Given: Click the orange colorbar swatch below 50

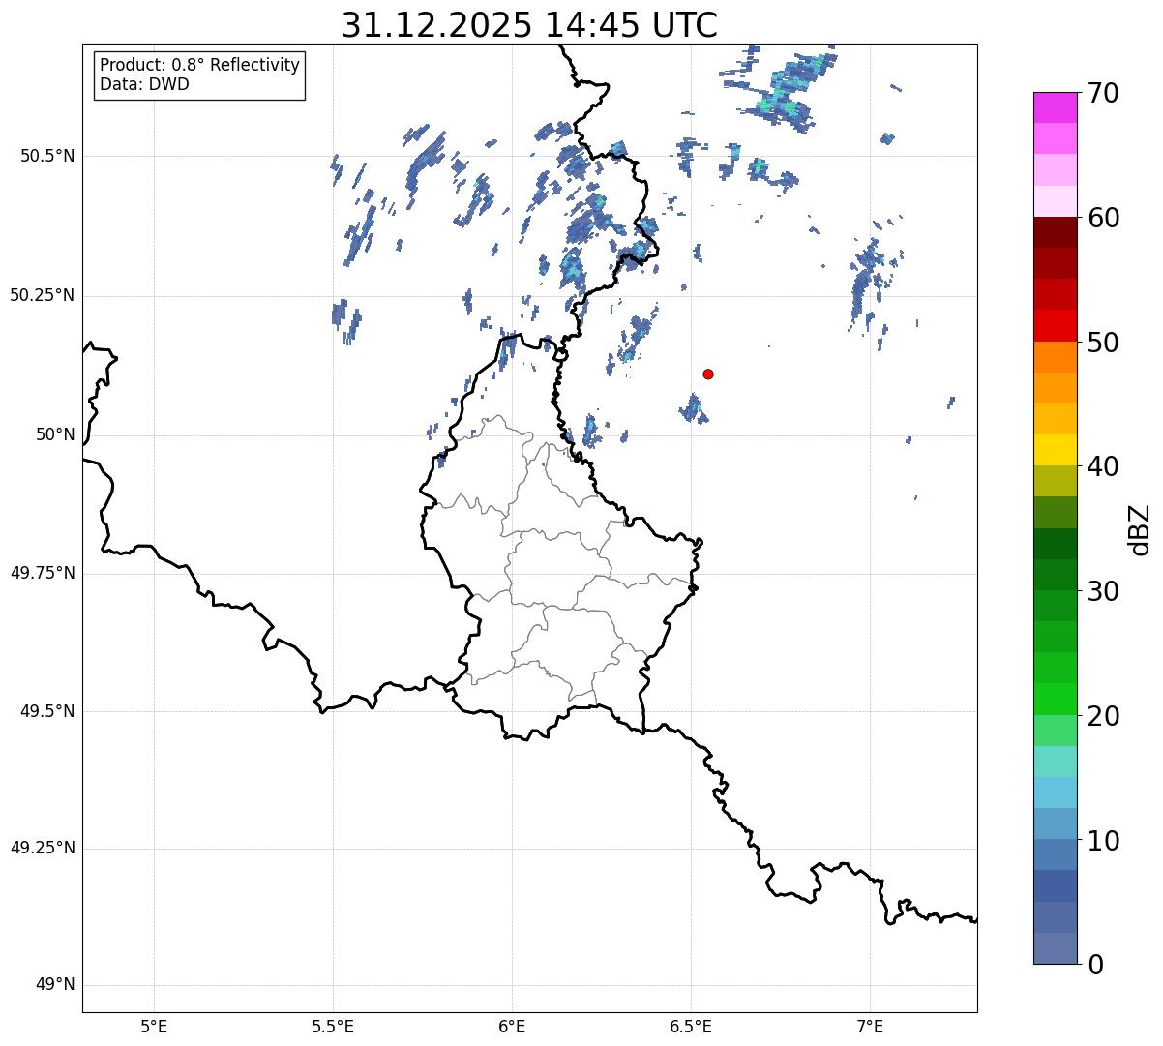Looking at the screenshot, I should (1055, 356).
